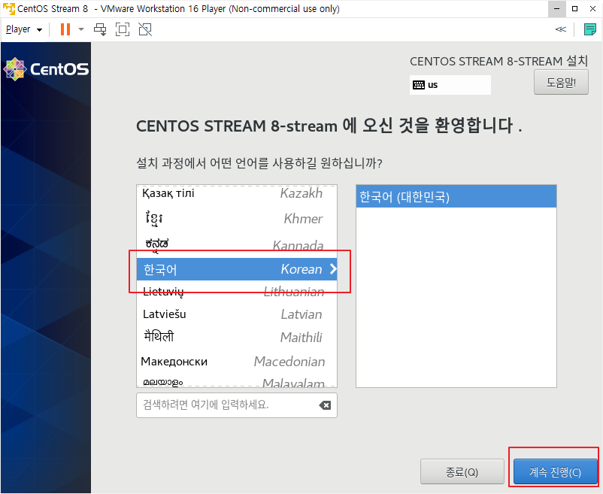Click 종료(Q) quit button
Image resolution: width=603 pixels, height=494 pixels.
[x=462, y=471]
